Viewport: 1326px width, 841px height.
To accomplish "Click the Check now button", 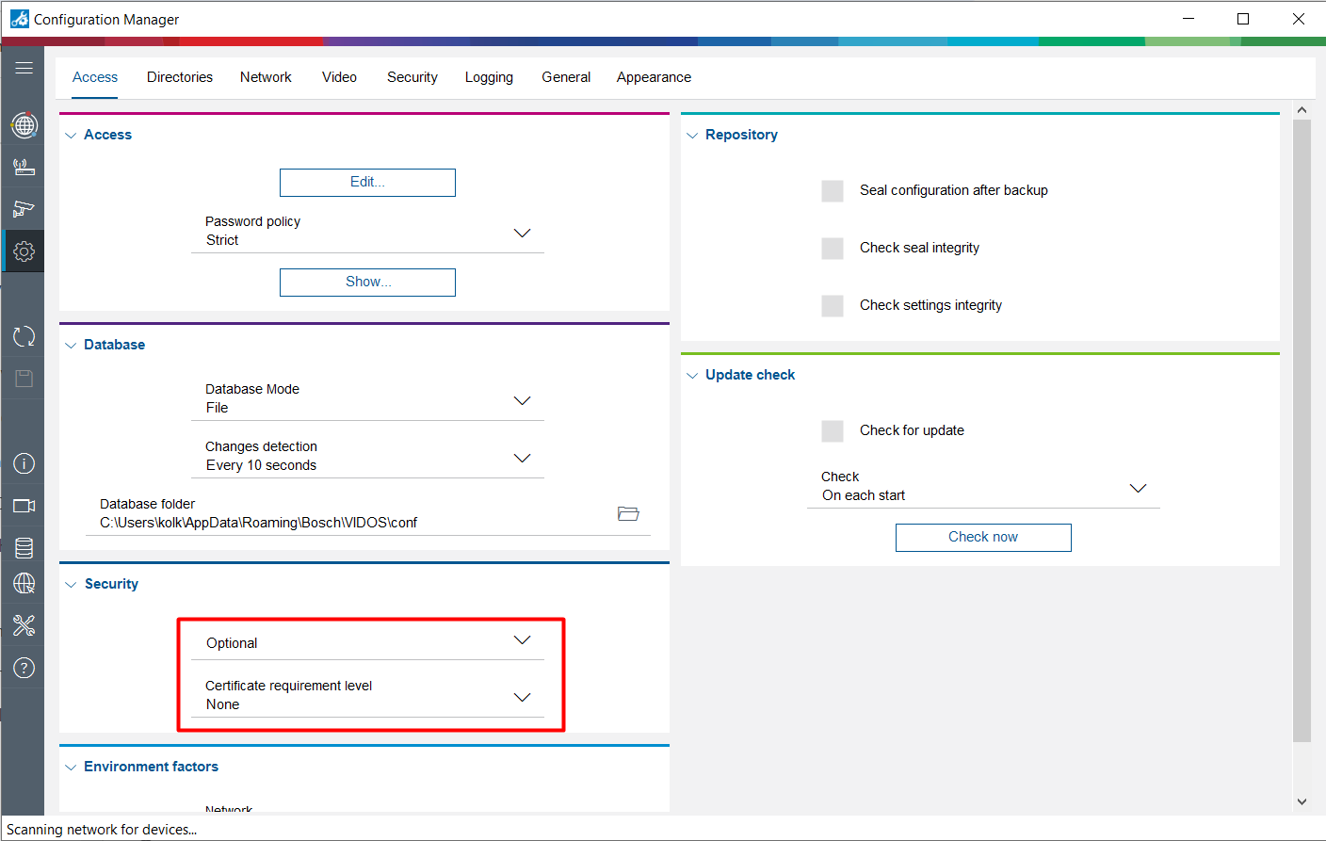I will tap(982, 538).
